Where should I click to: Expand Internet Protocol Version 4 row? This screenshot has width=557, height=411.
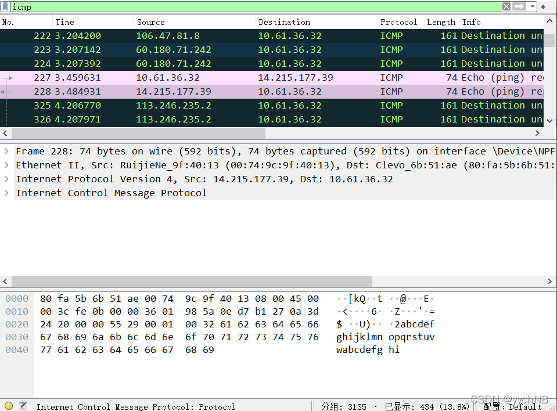[x=6, y=179]
